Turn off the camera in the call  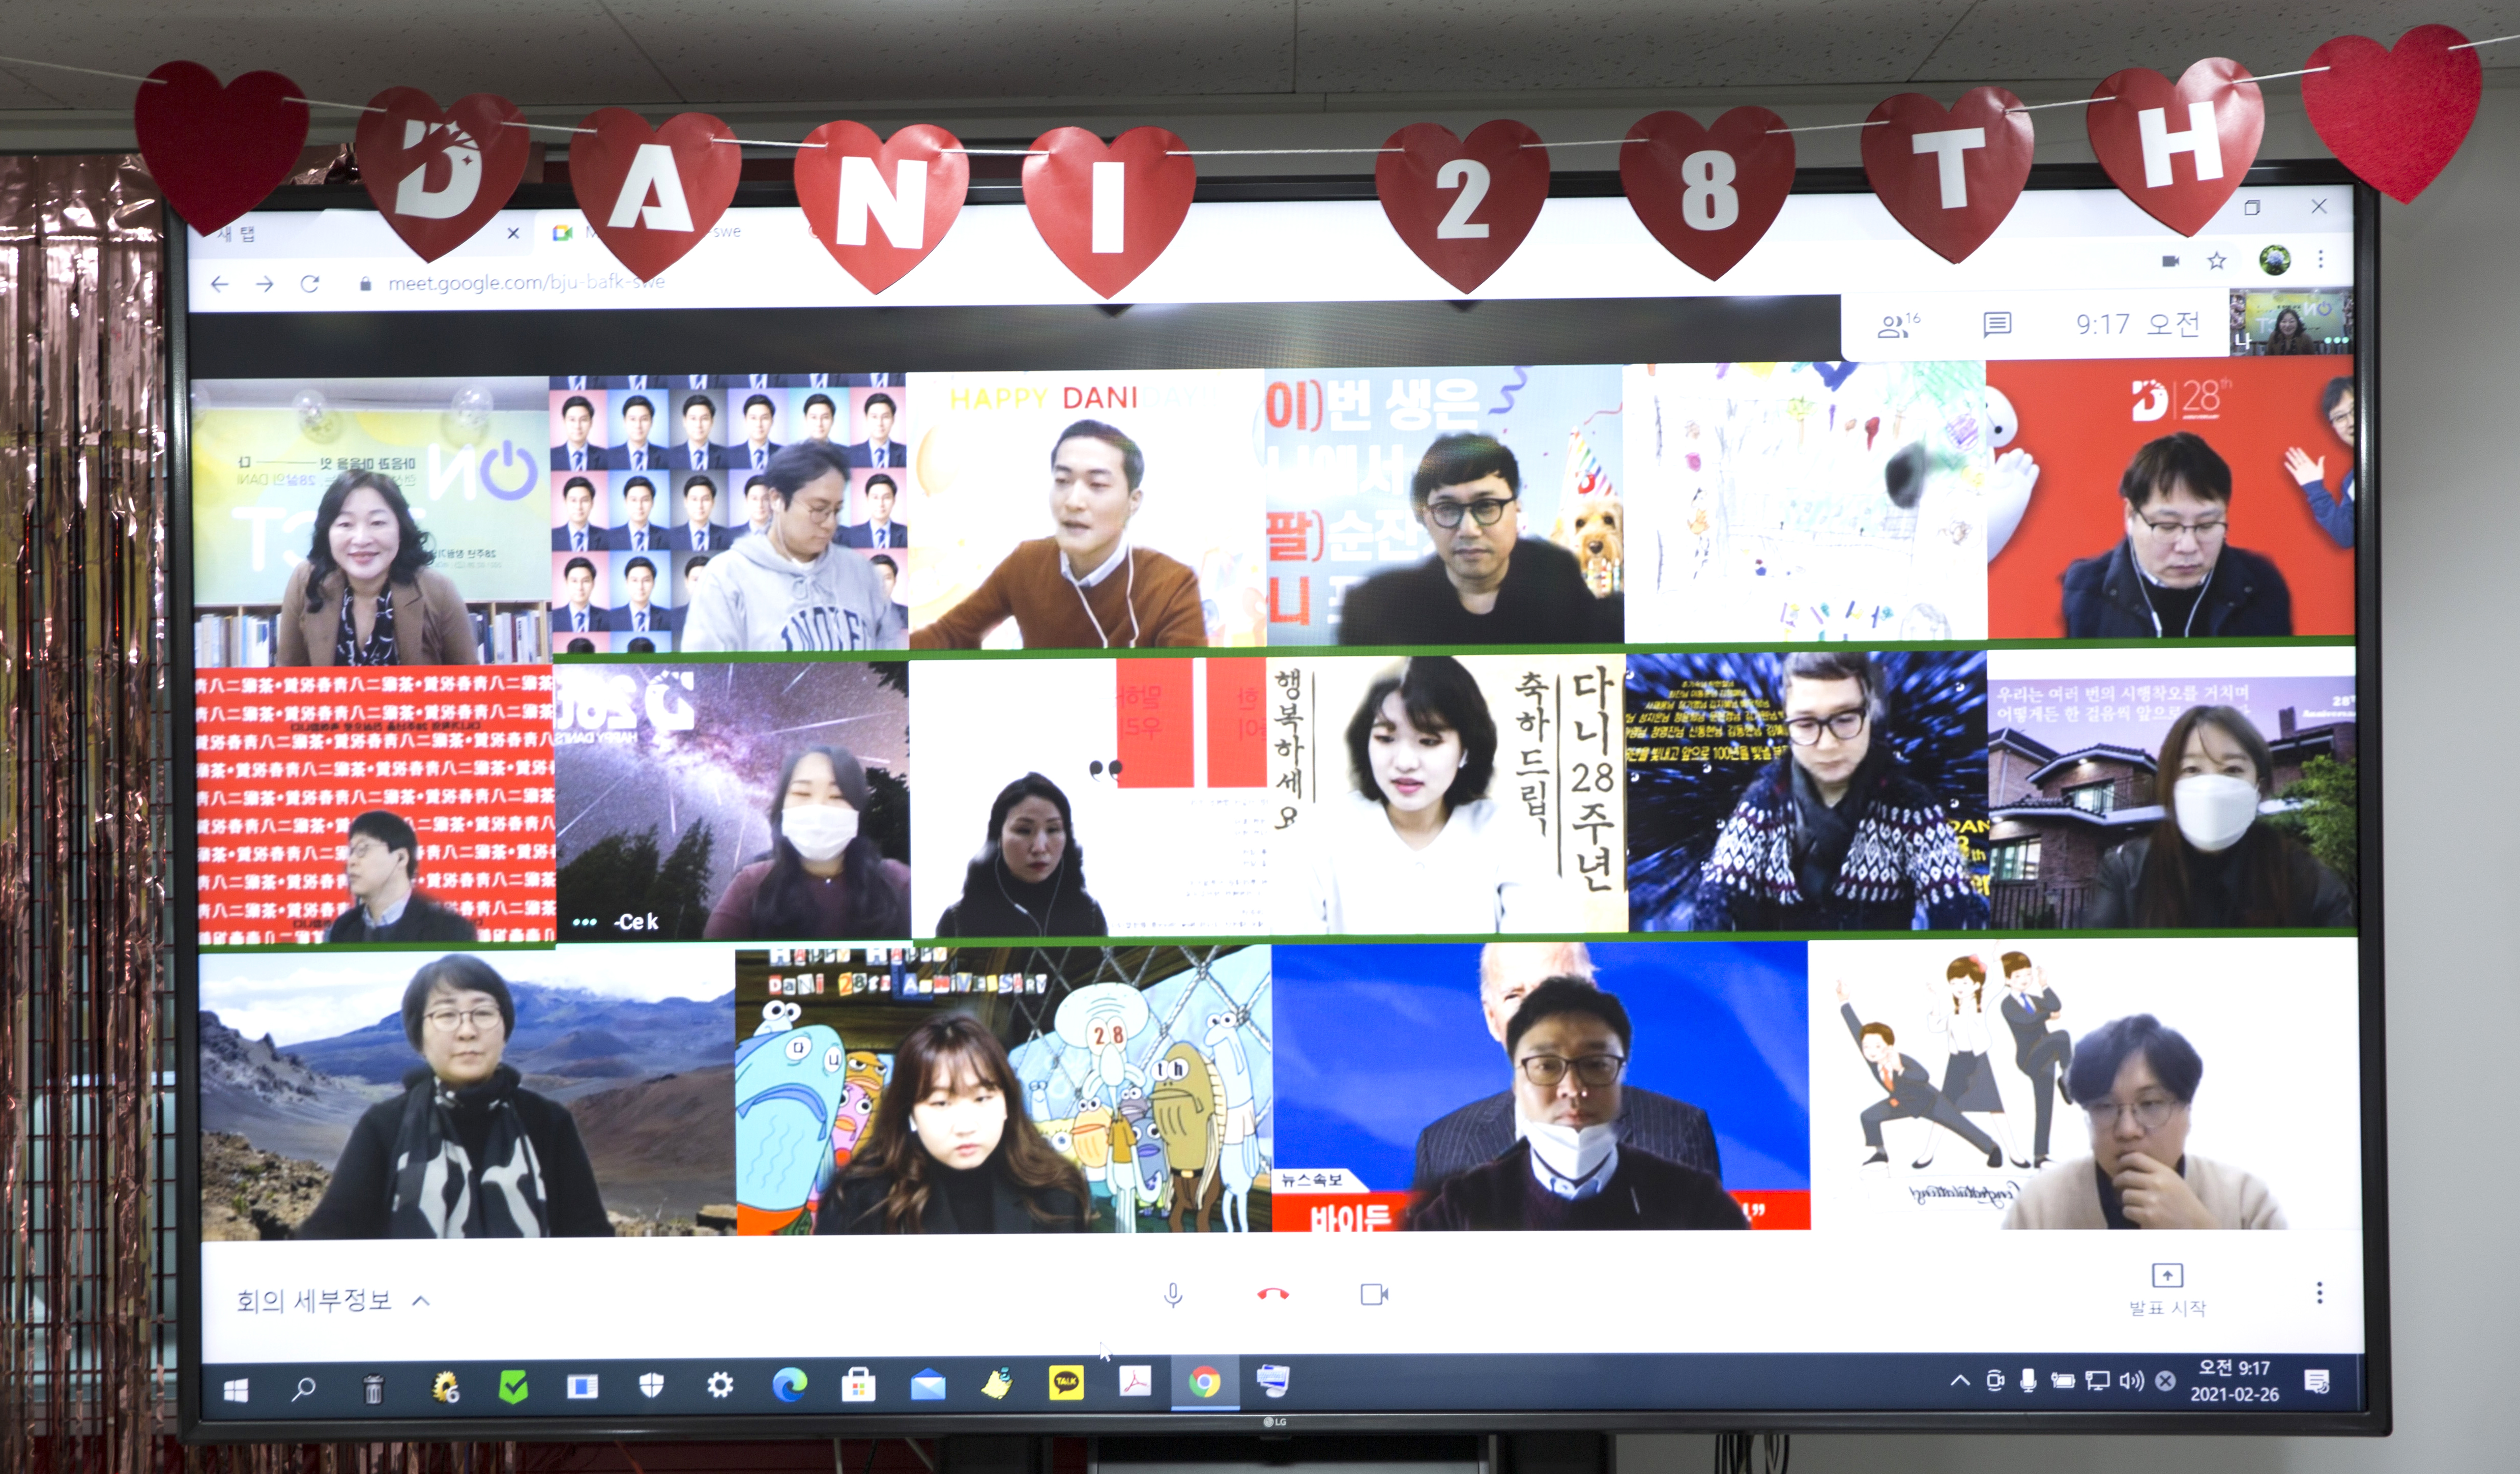[x=1374, y=1295]
